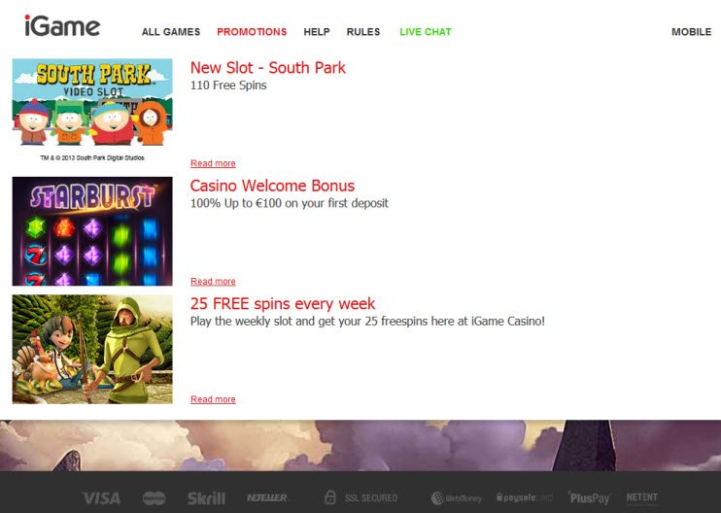Select the weekly slot freespins description text
The image size is (721, 513).
tap(367, 322)
